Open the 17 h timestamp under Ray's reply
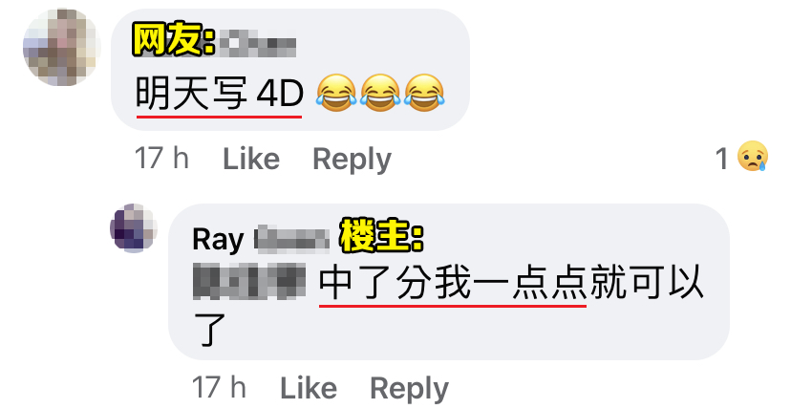This screenshot has width=791, height=409. (x=219, y=387)
